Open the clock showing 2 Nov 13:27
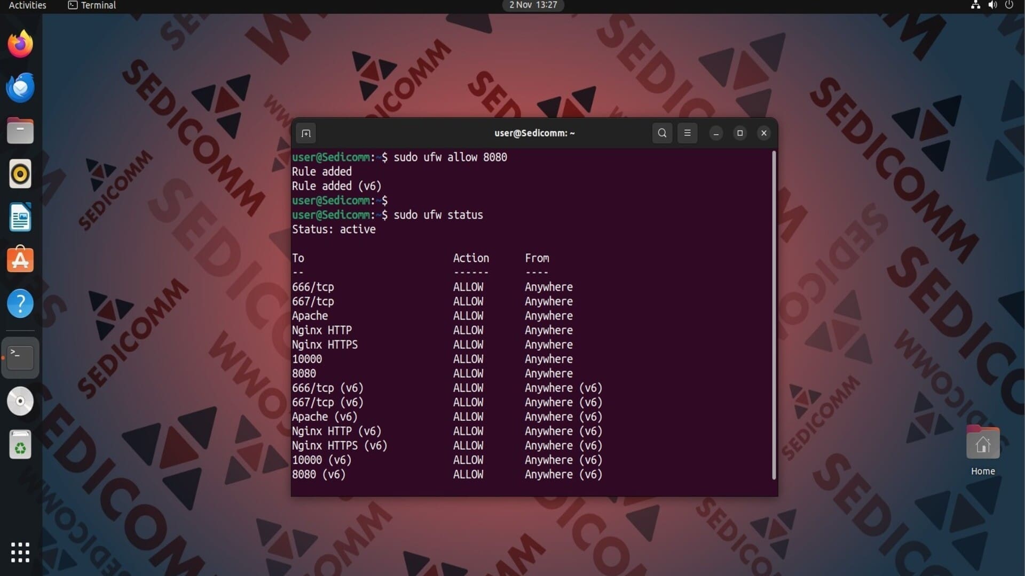1025x576 pixels. [533, 5]
